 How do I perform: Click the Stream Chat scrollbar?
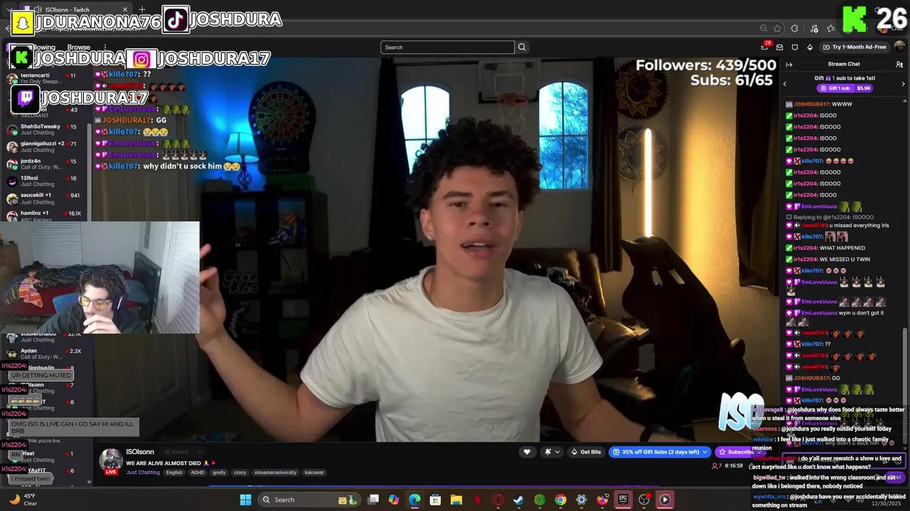coord(905,388)
